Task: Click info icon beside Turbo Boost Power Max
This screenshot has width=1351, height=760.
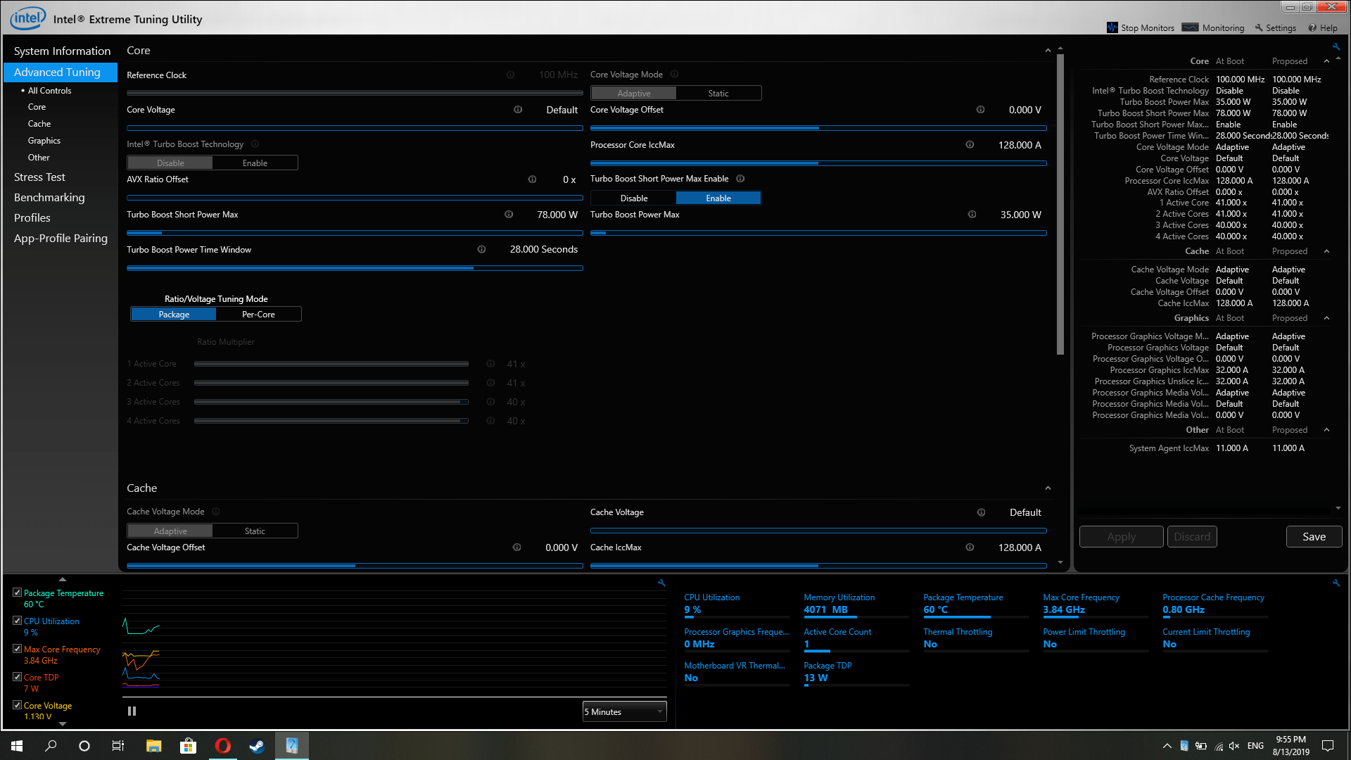Action: pos(972,215)
